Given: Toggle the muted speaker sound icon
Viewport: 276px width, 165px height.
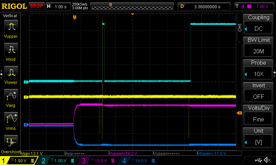Looking at the screenshot, I should click(267, 160).
